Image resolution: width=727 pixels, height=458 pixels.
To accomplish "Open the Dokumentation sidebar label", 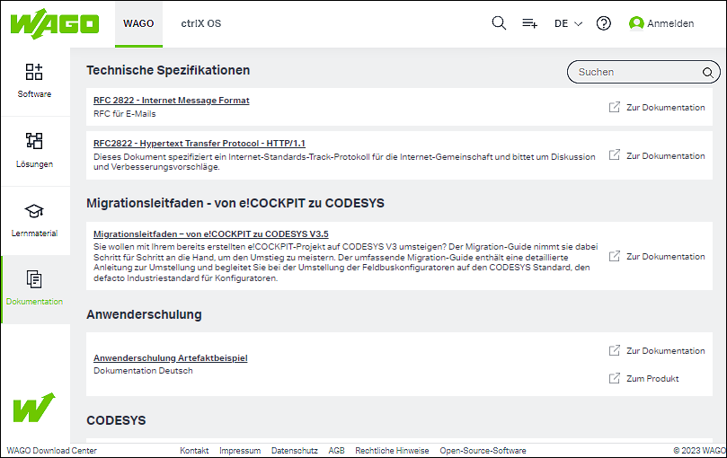I will [34, 302].
